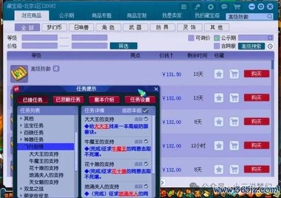281x198 pixels.
Task: Click the 区 badge next to 高级防御
Action: [56, 69]
